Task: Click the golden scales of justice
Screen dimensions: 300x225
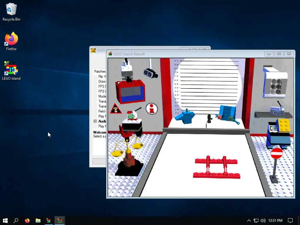Action: [x=127, y=147]
